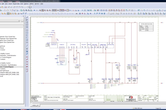Select the Circle drawing tool
This screenshot has height=110, width=166.
tap(27, 30)
